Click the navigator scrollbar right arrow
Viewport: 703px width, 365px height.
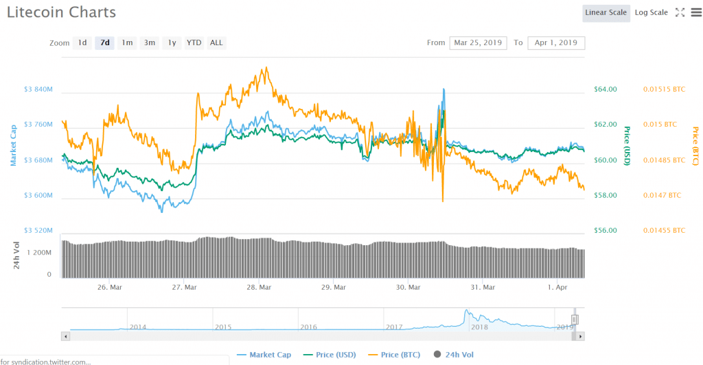(581, 336)
